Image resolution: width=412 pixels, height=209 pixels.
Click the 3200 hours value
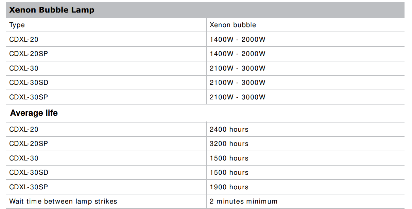pos(229,144)
